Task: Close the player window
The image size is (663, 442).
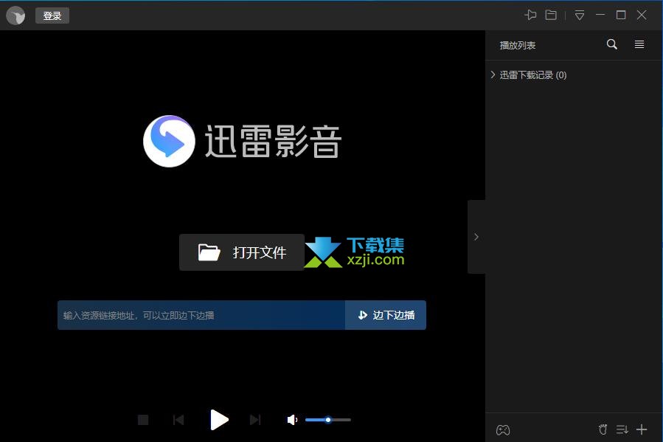Action: click(642, 15)
